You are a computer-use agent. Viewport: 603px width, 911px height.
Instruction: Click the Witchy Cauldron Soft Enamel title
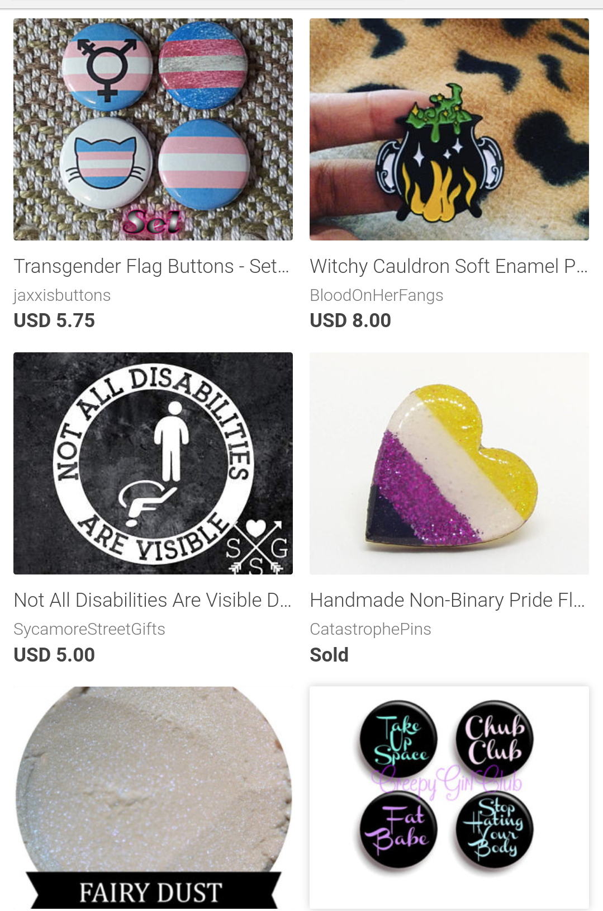pos(449,266)
